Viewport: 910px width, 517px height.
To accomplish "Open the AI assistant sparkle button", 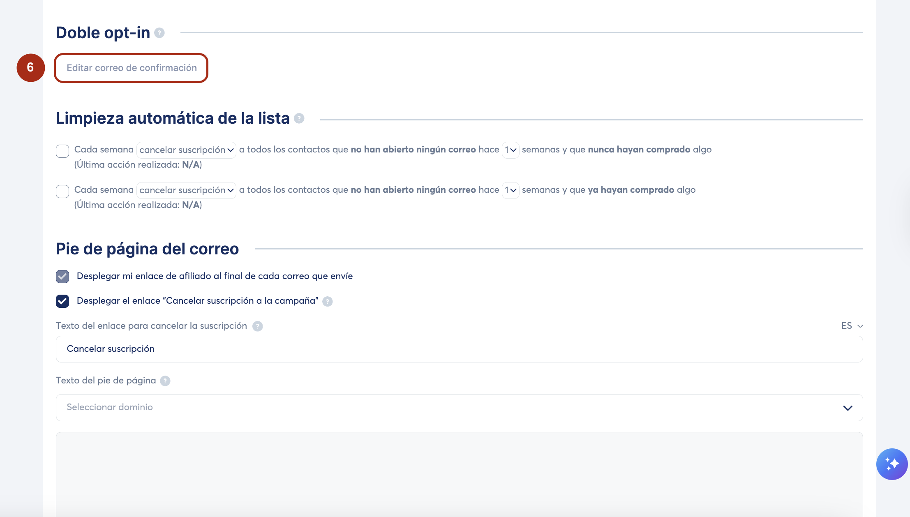I will click(x=892, y=464).
